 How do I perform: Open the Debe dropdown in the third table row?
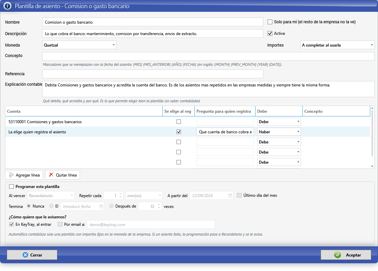279,142
